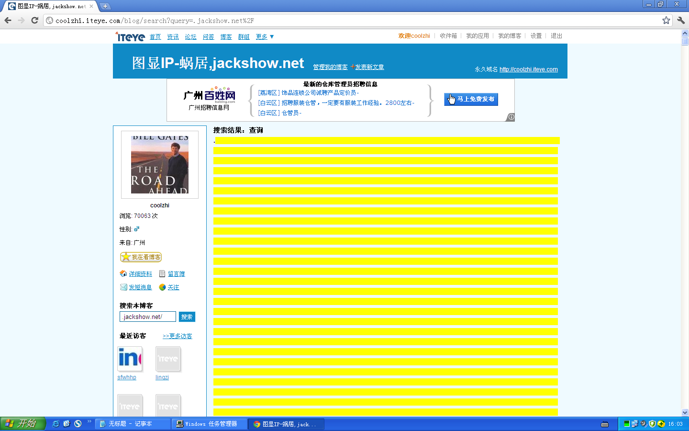Open the Bill Gates avatar image
Screen dimensions: 689x431
[160, 165]
